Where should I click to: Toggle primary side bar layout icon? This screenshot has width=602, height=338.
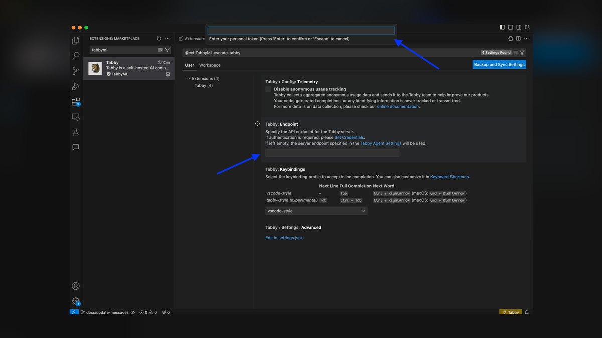[502, 27]
